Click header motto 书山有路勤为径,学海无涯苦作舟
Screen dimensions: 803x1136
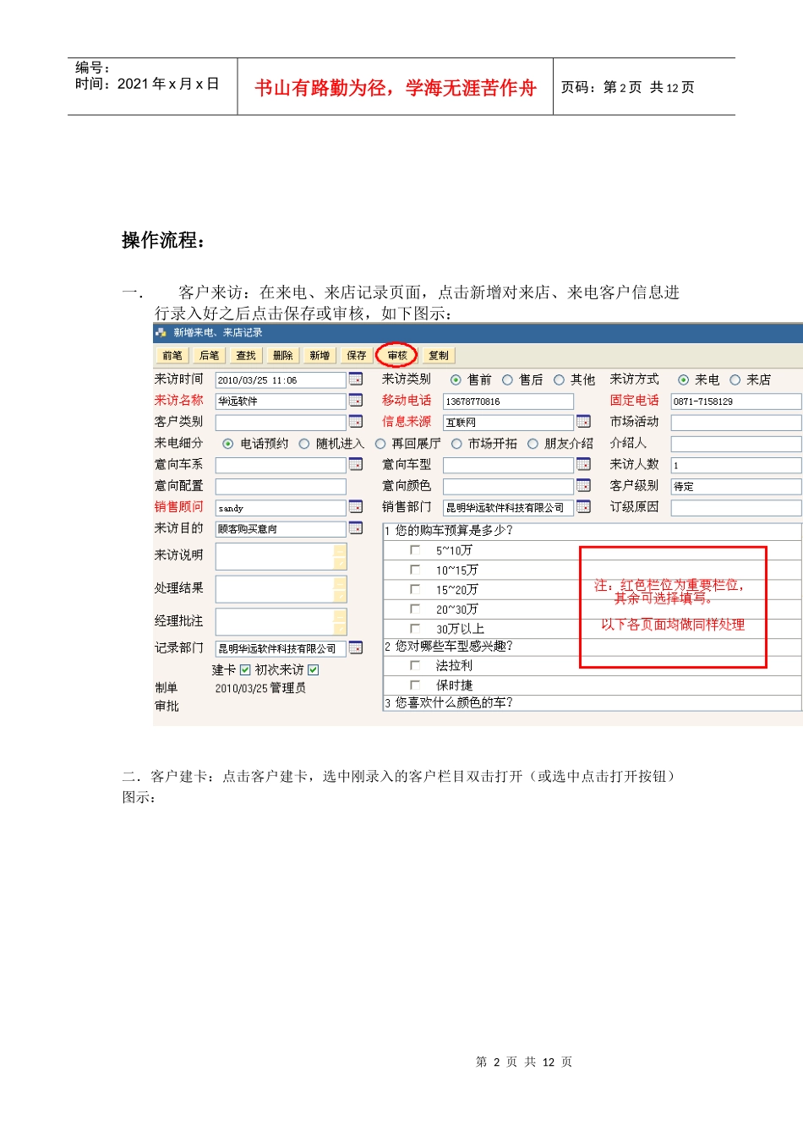pyautogui.click(x=396, y=88)
